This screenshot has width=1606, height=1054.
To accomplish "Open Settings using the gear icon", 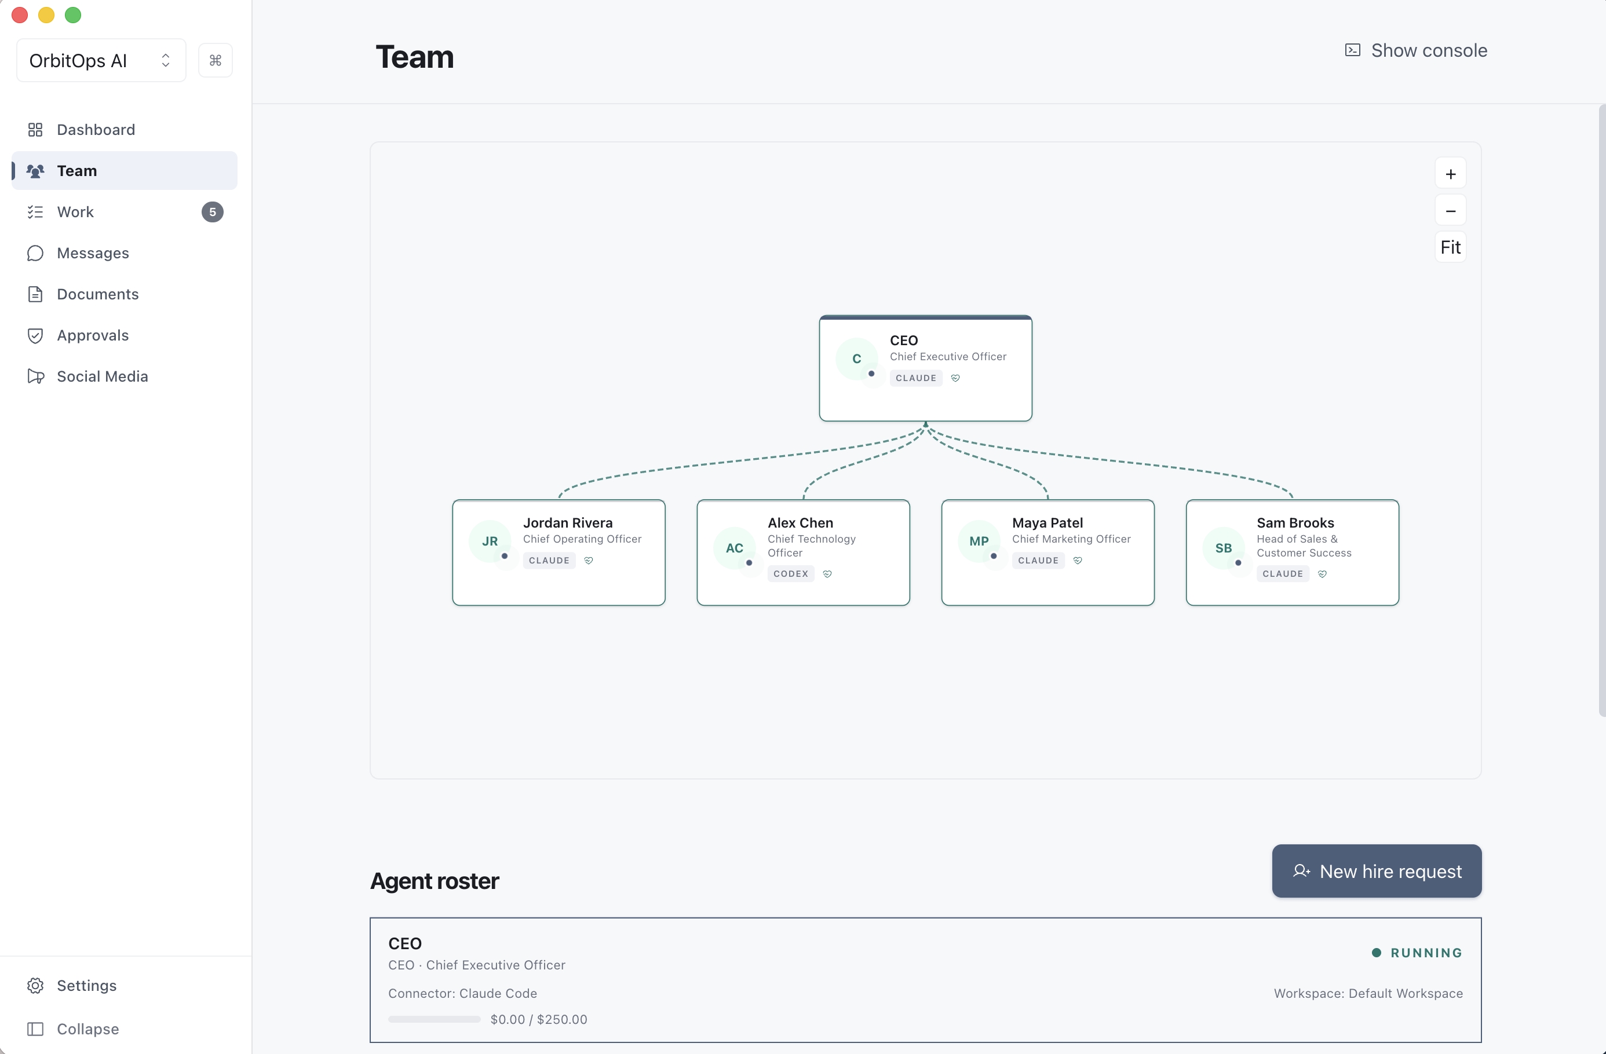I will (x=36, y=986).
